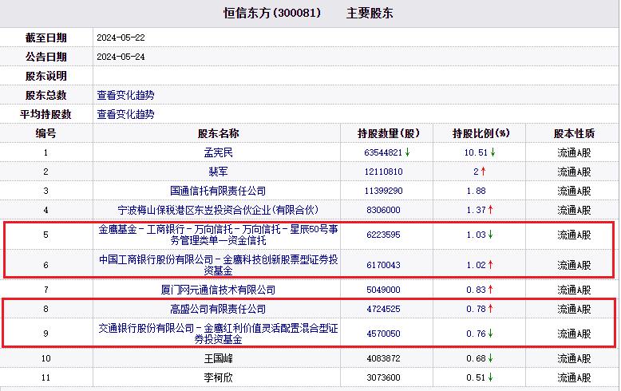Click the 编号 column header
Image resolution: width=621 pixels, height=391 pixels.
(x=45, y=133)
